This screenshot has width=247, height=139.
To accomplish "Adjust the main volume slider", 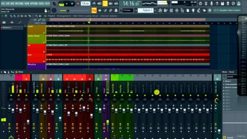I will [74, 10].
